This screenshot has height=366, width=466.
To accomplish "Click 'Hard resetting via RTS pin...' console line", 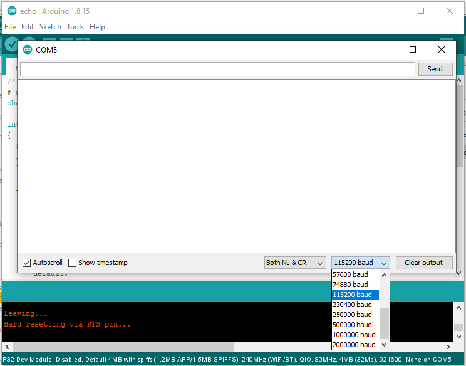I will [67, 324].
